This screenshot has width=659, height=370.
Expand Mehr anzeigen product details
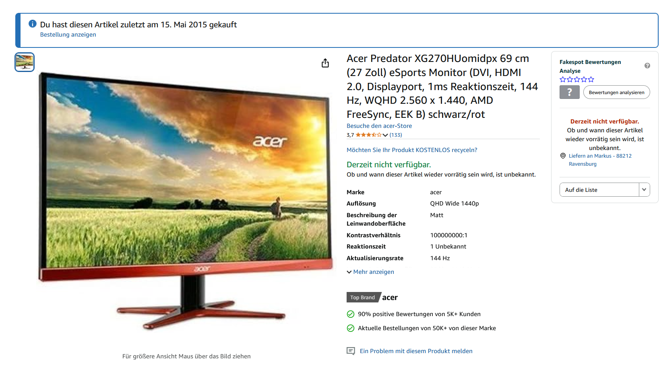point(370,272)
